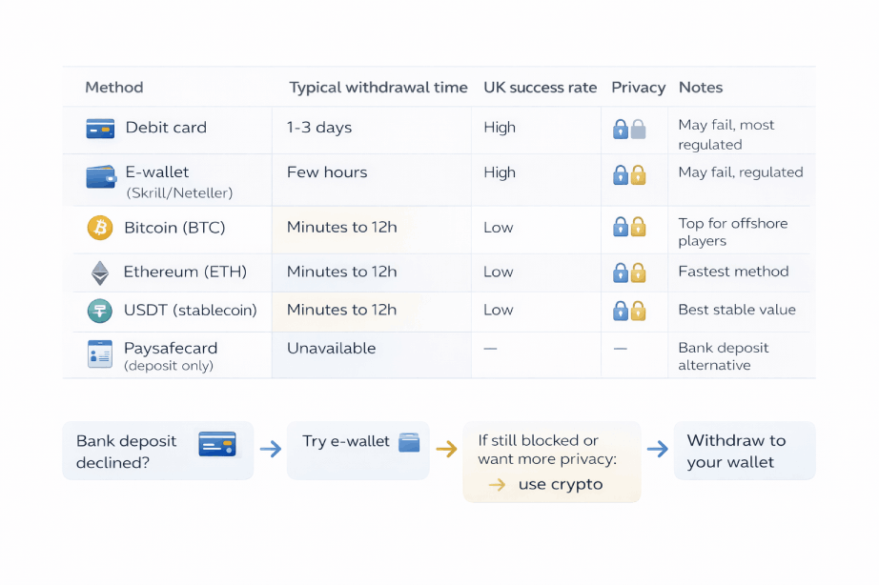Select the Typical withdrawal time header
879x585 pixels.
click(378, 87)
